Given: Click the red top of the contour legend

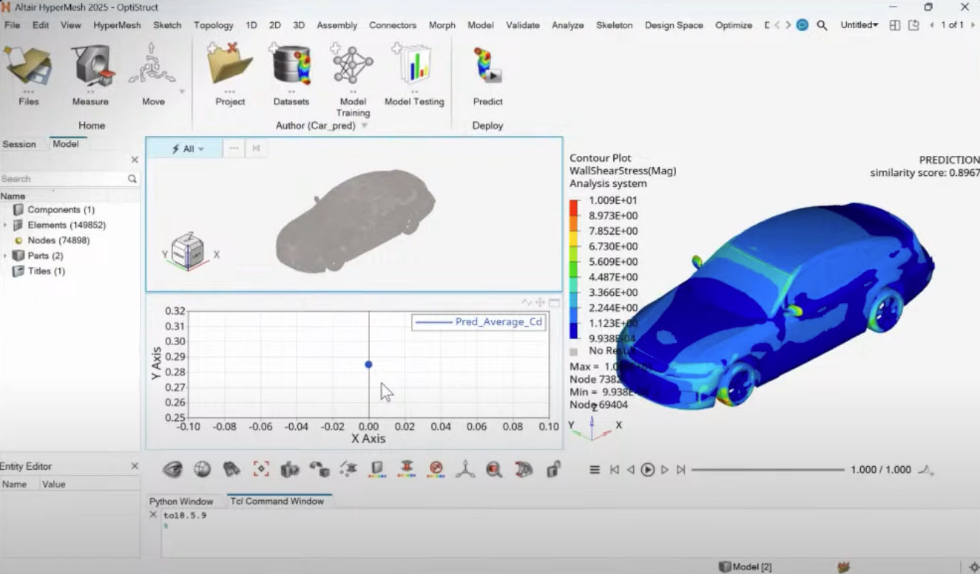Looking at the screenshot, I should click(574, 208).
